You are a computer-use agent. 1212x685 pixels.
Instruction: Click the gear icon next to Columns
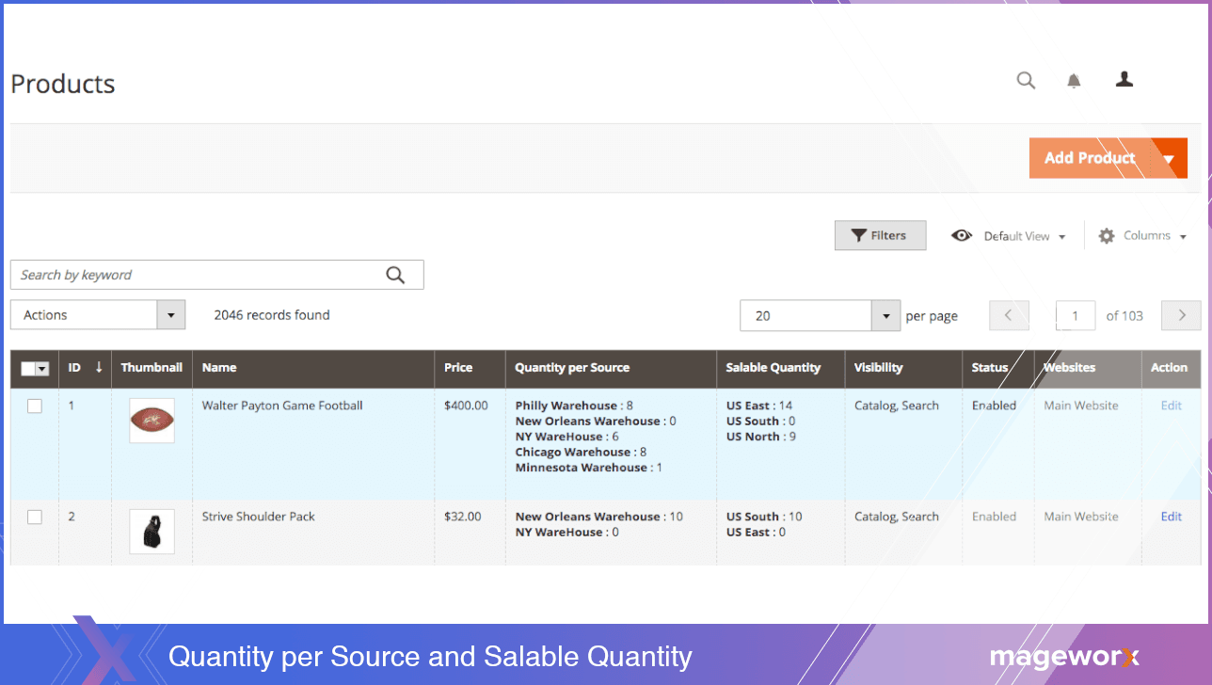(x=1106, y=235)
